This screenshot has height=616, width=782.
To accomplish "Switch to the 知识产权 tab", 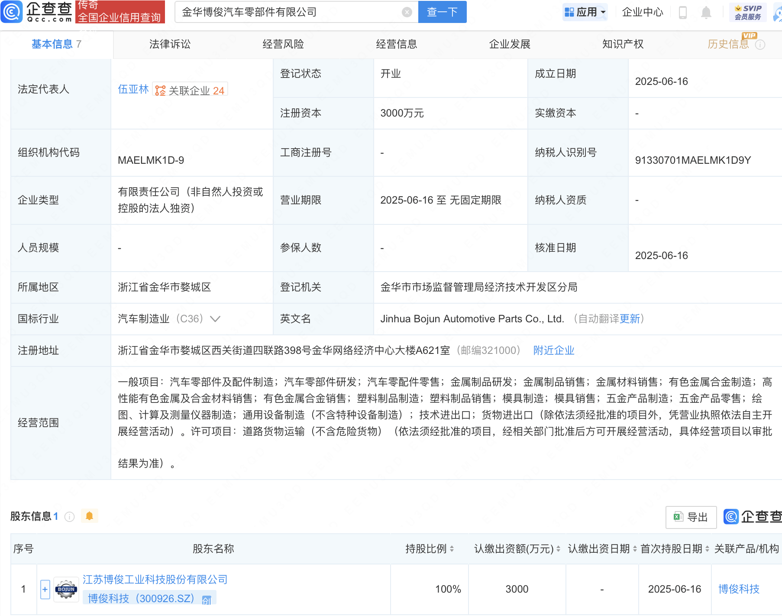I will tap(623, 44).
